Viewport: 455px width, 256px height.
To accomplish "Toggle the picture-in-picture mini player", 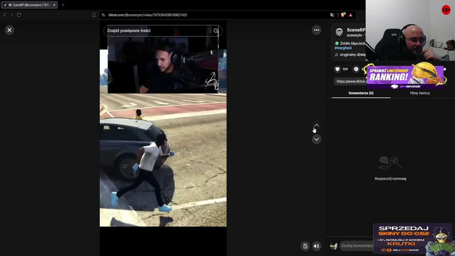I will point(305,246).
